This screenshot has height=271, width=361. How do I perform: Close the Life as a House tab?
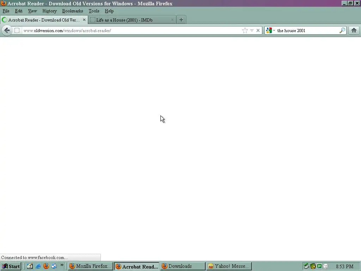(x=172, y=20)
